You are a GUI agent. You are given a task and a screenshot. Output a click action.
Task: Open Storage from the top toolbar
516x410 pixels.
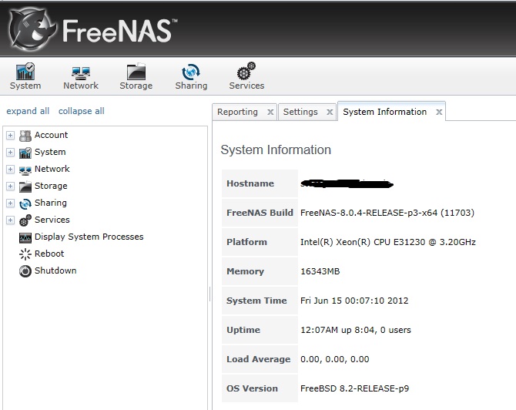click(136, 76)
